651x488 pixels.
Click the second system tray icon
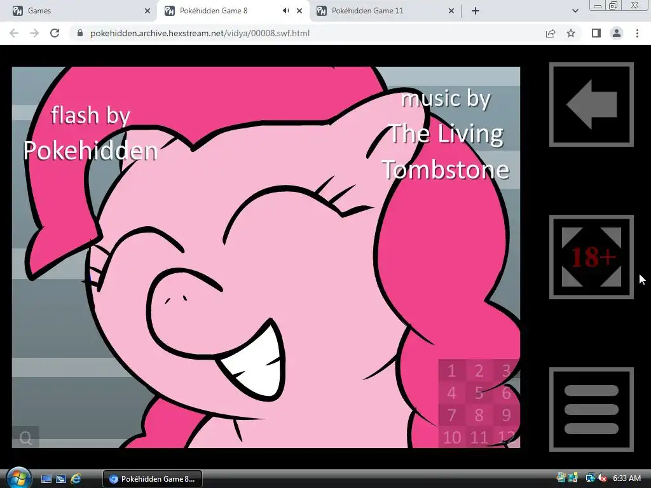click(x=573, y=478)
